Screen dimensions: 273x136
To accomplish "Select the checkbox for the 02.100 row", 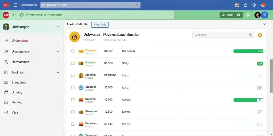I will point(73,75).
